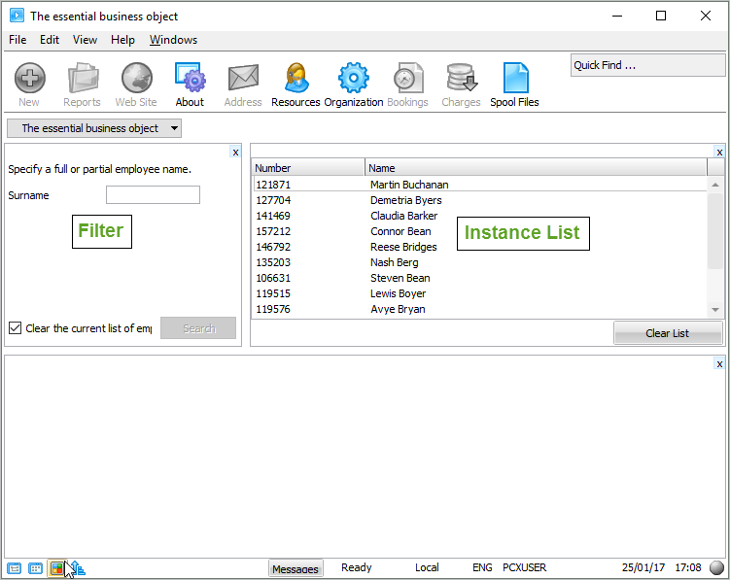730x580 pixels.
Task: Select the Lewis Boyer row
Action: [x=480, y=293]
